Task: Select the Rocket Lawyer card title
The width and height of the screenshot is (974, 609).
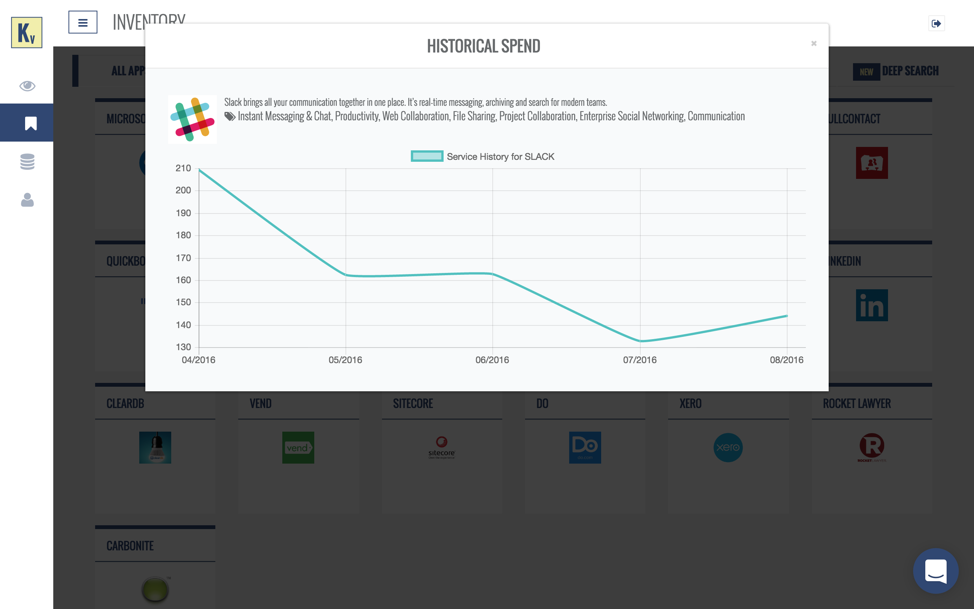Action: (x=856, y=403)
